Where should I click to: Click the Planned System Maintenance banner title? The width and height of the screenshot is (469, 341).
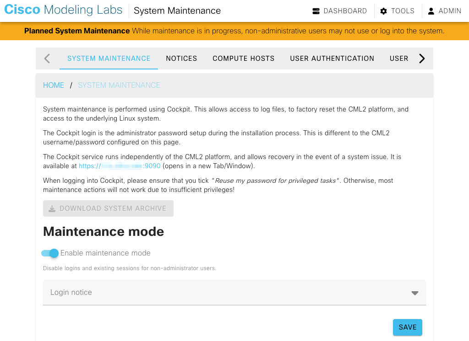coord(77,31)
